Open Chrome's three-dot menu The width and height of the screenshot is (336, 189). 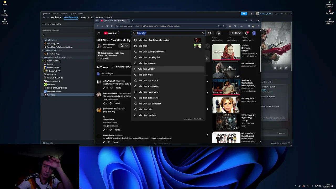coord(258,26)
